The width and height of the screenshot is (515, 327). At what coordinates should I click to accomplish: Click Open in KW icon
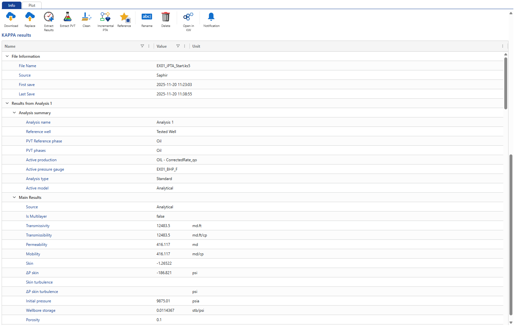[188, 17]
